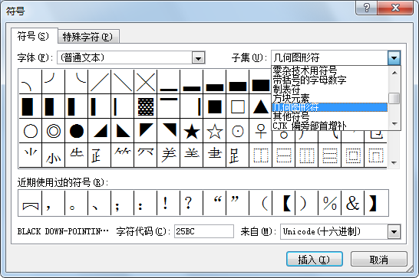Image resolution: width=419 pixels, height=278 pixels.
Task: Pick the black upper-right triangle symbol
Action: coord(169,131)
